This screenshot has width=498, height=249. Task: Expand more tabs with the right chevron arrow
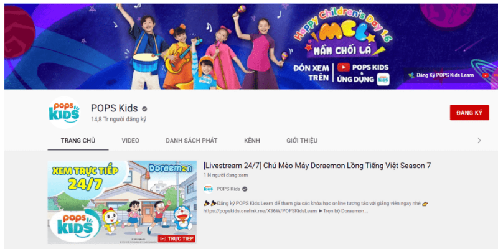pyautogui.click(x=479, y=141)
